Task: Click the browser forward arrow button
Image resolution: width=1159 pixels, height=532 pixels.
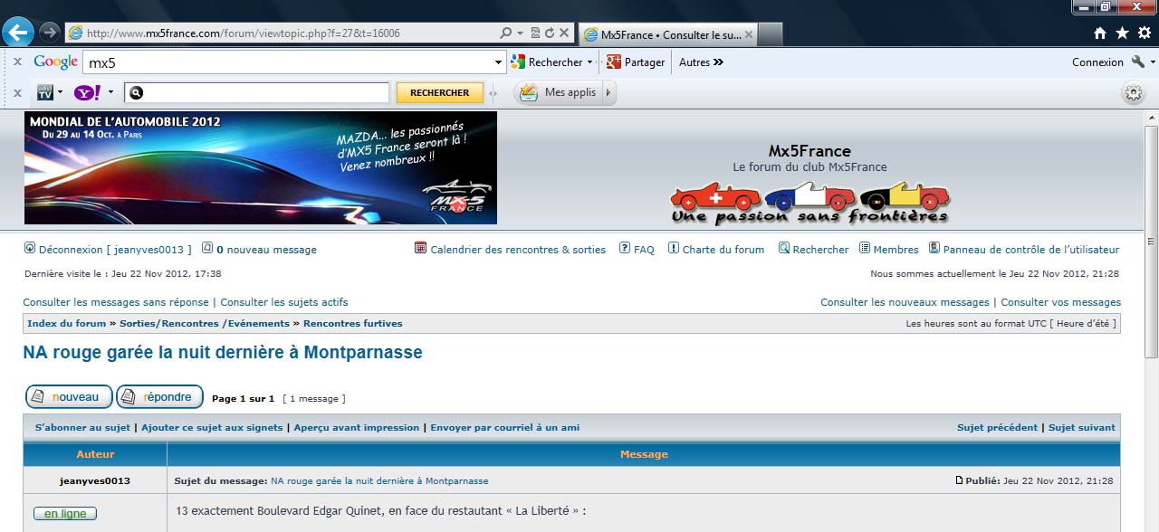Action: 50,33
